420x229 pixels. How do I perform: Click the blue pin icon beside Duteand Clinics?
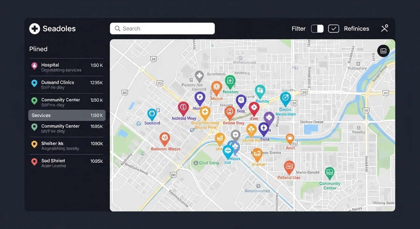(x=34, y=83)
